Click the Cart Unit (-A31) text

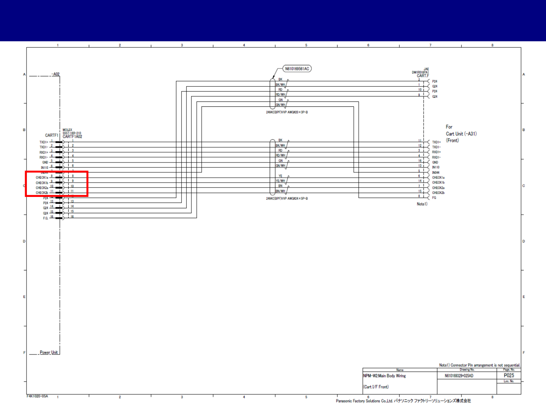(461, 134)
